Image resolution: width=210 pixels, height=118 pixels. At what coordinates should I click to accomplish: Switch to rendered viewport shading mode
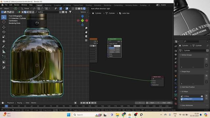84,9
